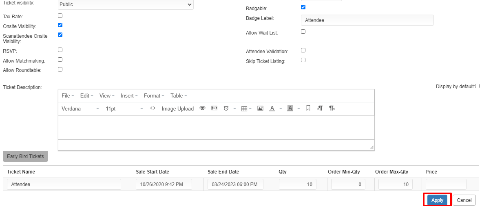482x206 pixels.
Task: Open the Insert menu in editor
Action: pos(129,96)
